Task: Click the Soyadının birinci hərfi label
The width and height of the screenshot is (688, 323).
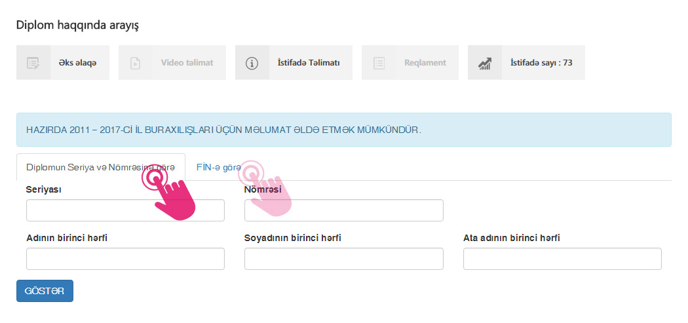Action: click(x=293, y=238)
